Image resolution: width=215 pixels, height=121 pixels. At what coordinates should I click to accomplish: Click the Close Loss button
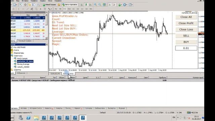[x=186, y=30]
